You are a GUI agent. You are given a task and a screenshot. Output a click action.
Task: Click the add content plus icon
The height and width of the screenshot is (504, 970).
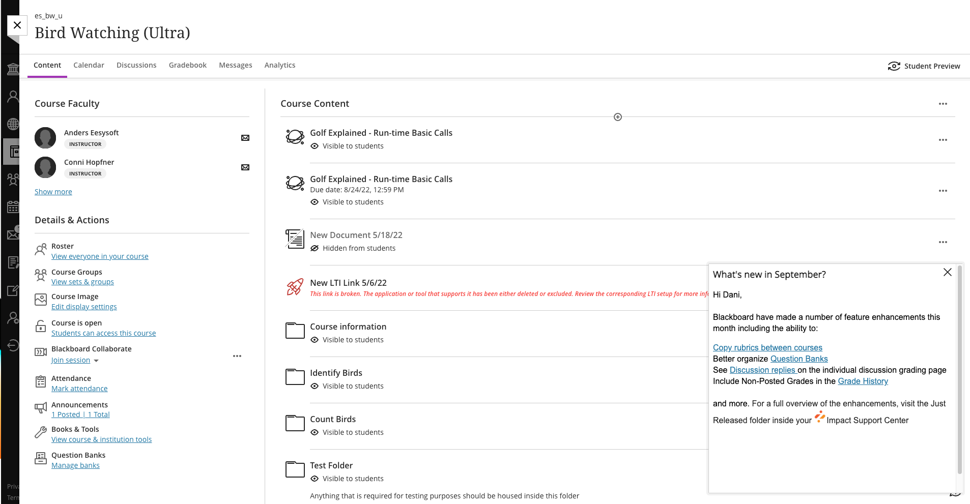[x=618, y=117]
